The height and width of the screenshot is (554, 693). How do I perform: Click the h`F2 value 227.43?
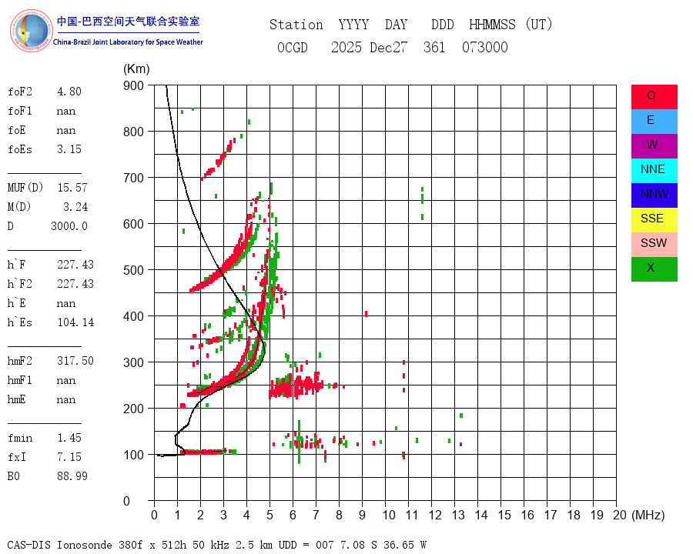point(75,284)
